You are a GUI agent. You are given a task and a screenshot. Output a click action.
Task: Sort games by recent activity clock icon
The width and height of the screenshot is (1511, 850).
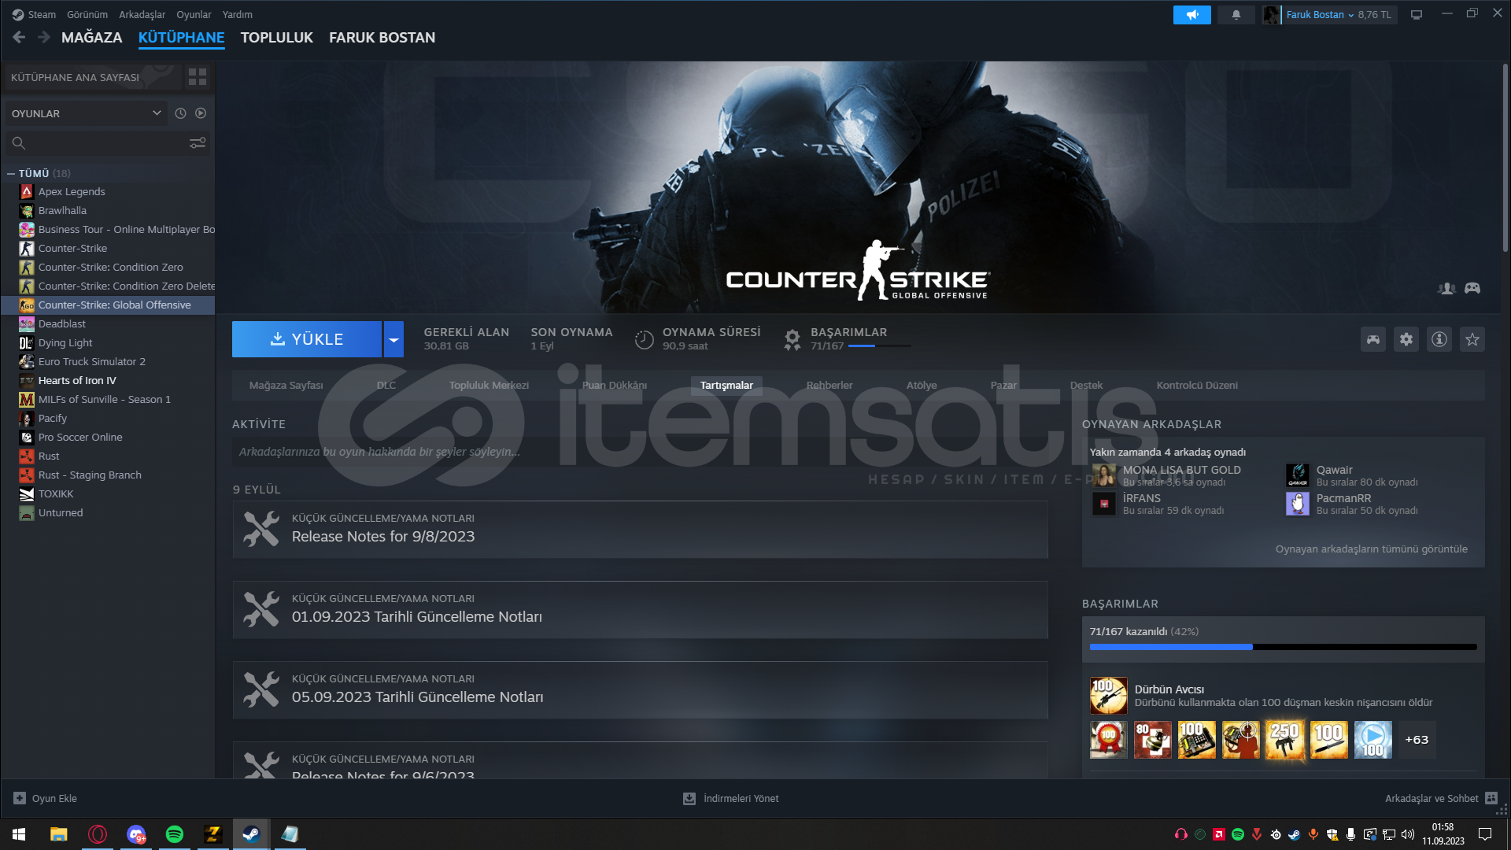(x=180, y=113)
